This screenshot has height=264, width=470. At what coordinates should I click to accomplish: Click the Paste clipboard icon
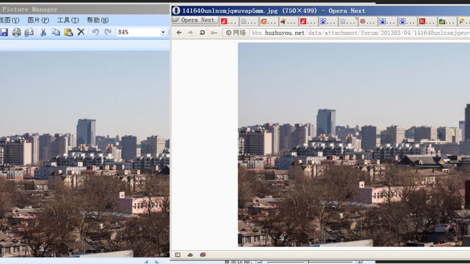click(69, 32)
